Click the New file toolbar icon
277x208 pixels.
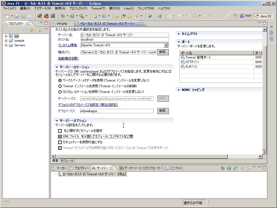[x=7, y=16]
